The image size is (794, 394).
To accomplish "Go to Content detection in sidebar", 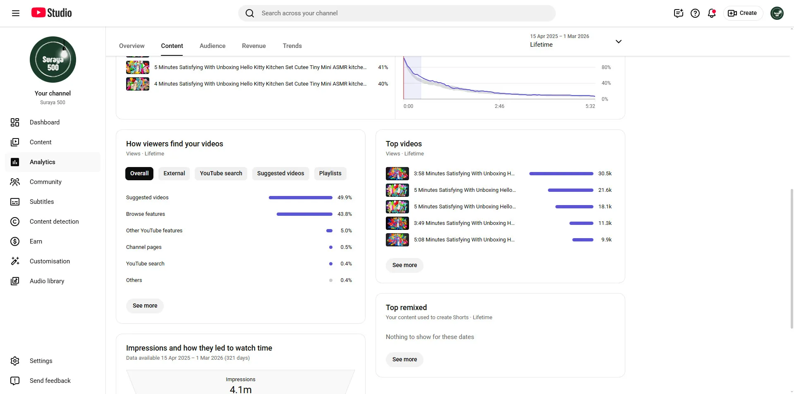I will [53, 222].
